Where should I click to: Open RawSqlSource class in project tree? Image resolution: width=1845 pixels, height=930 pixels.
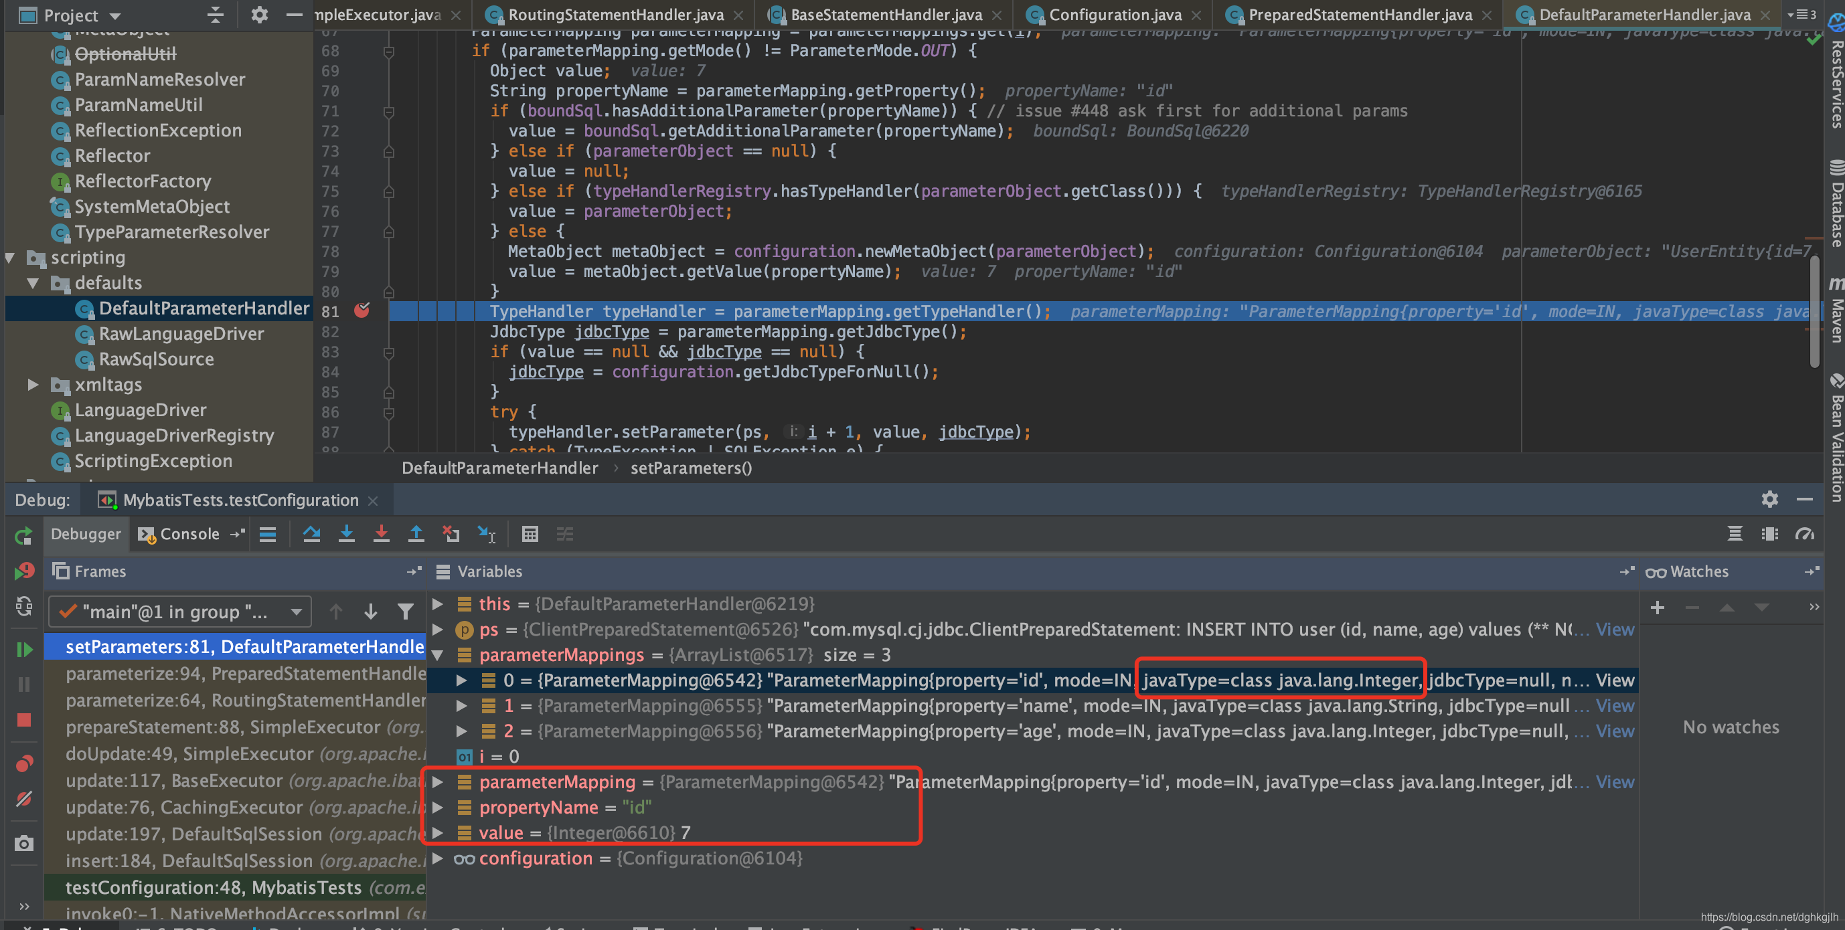[156, 359]
